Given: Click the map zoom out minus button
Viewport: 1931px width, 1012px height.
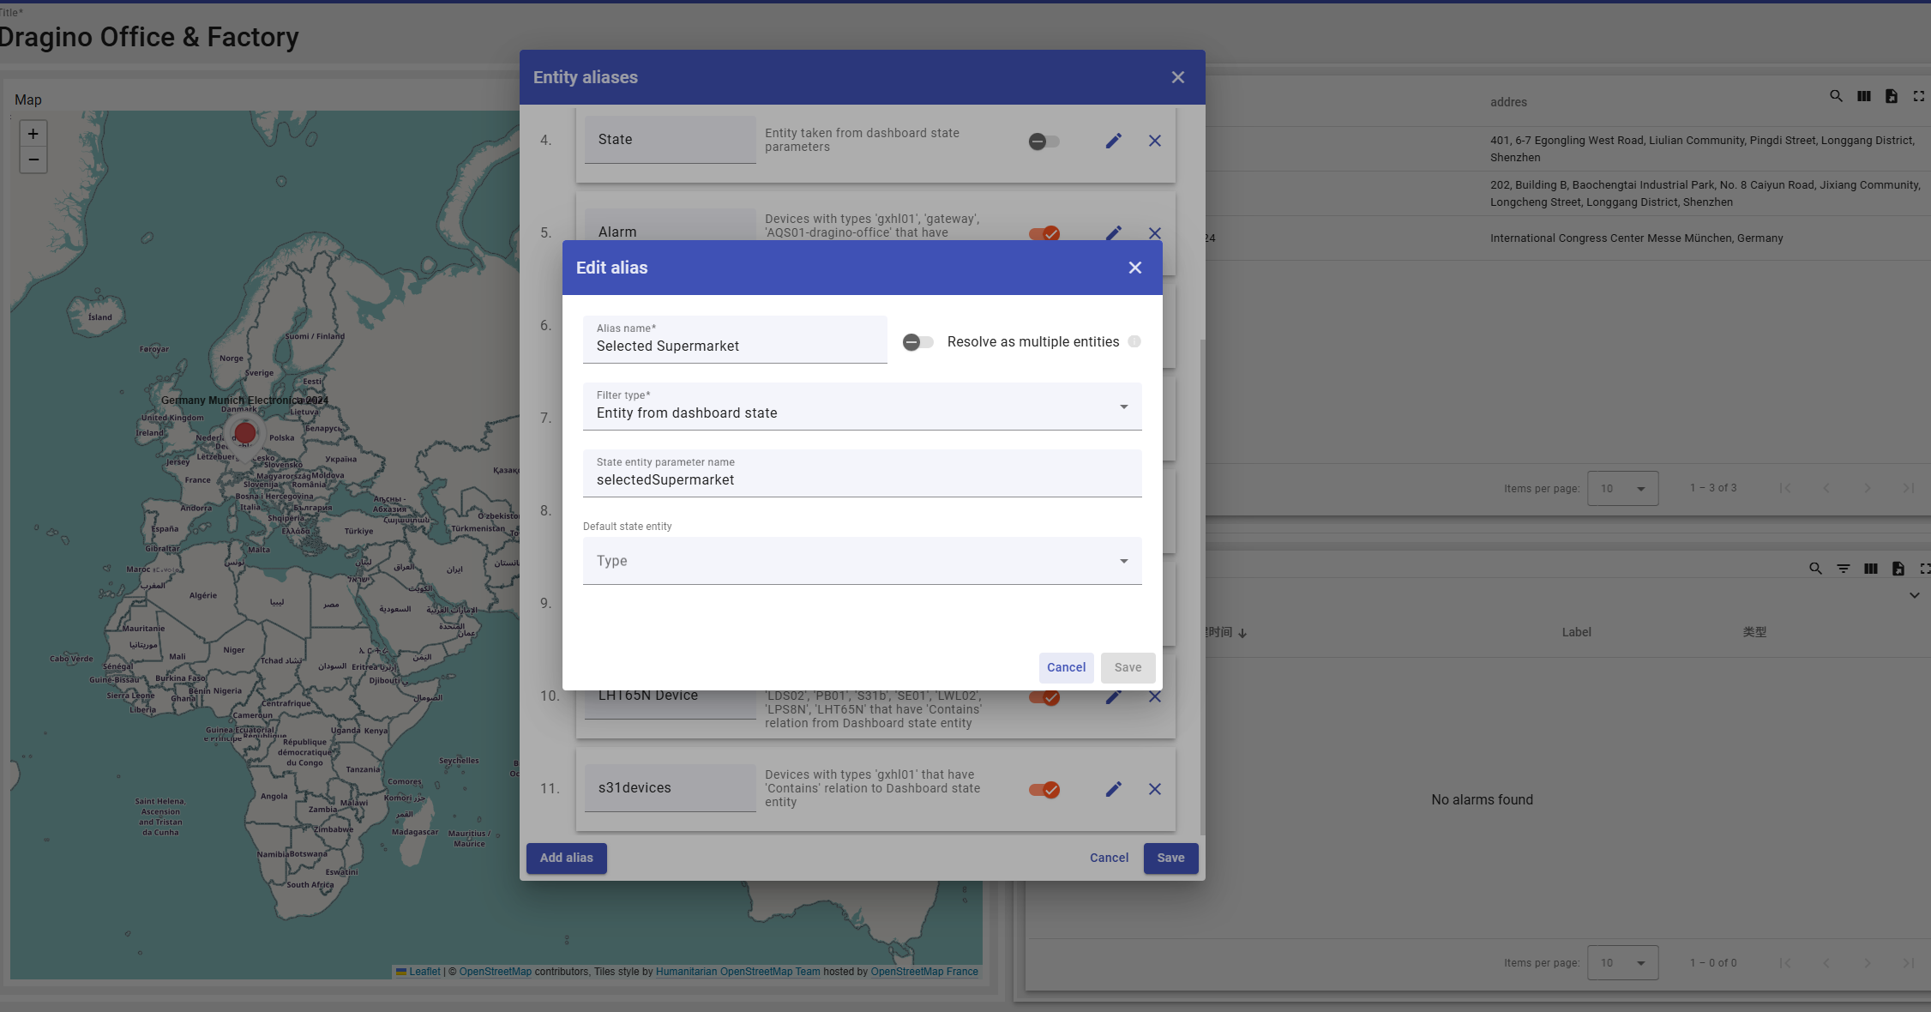Looking at the screenshot, I should click(x=33, y=160).
